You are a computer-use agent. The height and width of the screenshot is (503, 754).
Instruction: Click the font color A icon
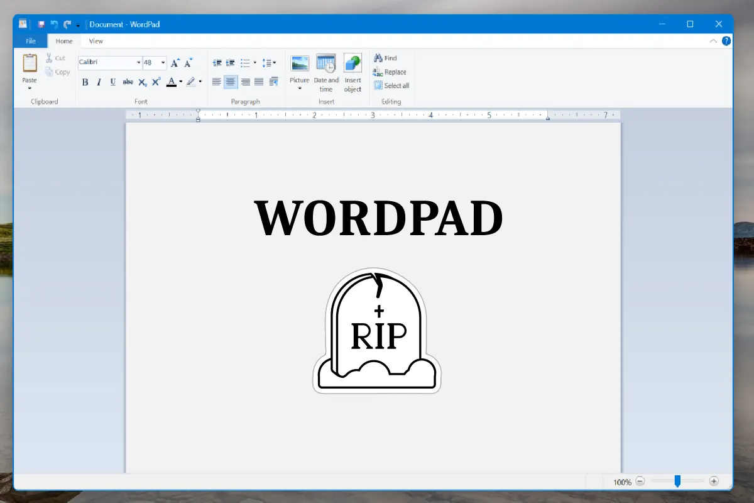(x=172, y=82)
